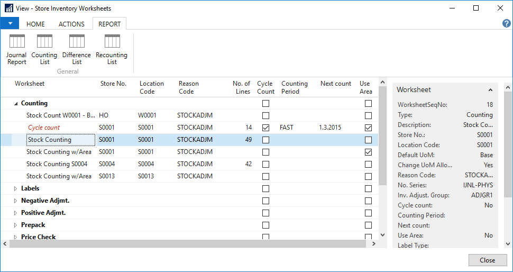The image size is (513, 272).
Task: Collapse the Worksheet FactBox panel
Action: 490,90
